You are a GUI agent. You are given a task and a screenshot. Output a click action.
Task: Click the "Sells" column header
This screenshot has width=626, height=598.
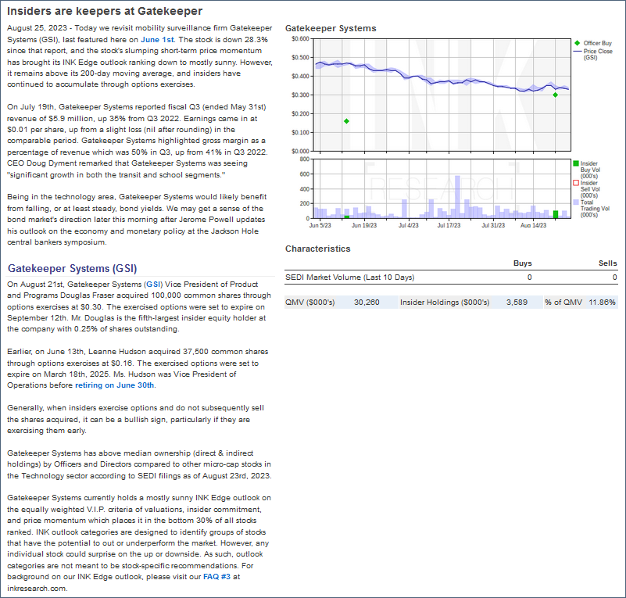[608, 263]
